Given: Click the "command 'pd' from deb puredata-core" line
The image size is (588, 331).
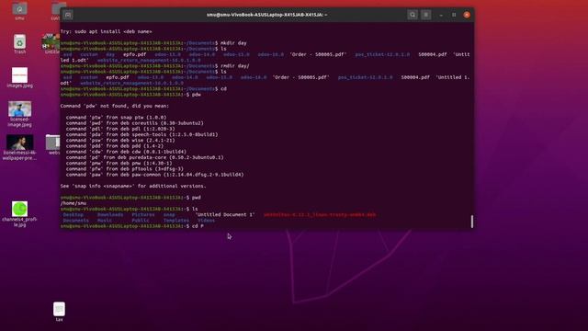Looking at the screenshot, I should click(145, 157).
